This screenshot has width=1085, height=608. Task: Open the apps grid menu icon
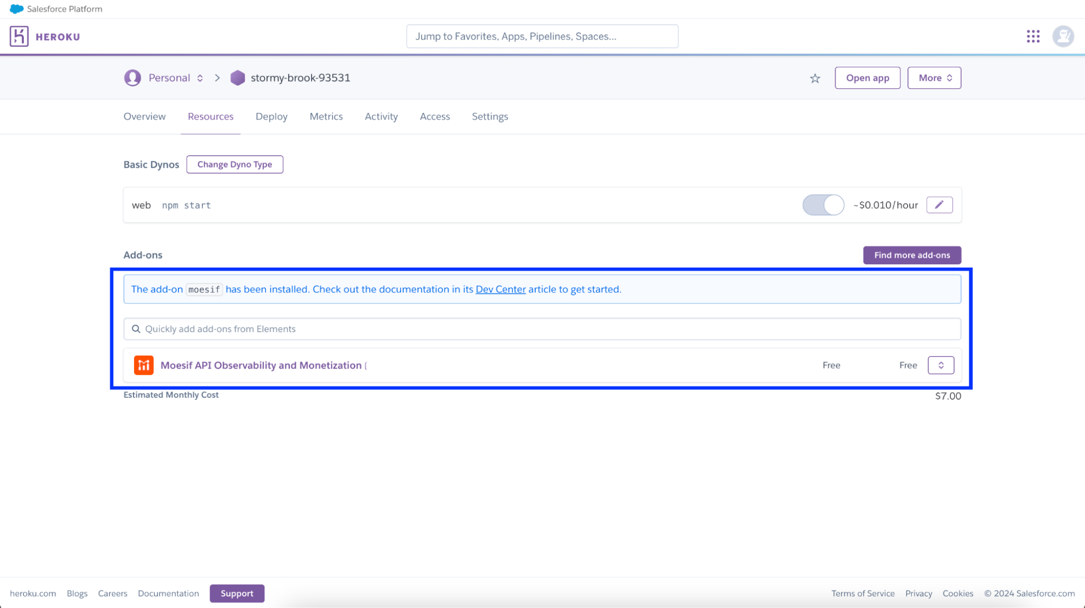pyautogui.click(x=1033, y=36)
